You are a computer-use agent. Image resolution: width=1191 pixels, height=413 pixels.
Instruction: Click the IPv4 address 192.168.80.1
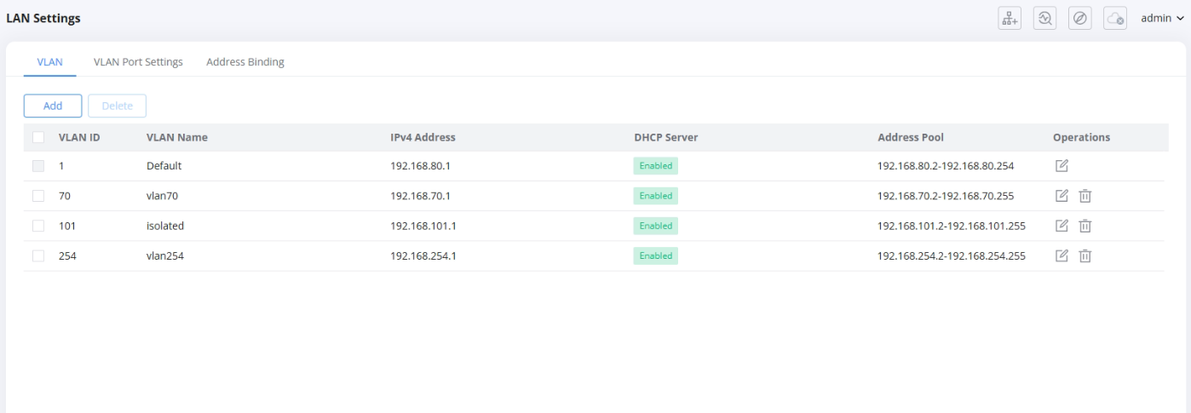tap(420, 166)
